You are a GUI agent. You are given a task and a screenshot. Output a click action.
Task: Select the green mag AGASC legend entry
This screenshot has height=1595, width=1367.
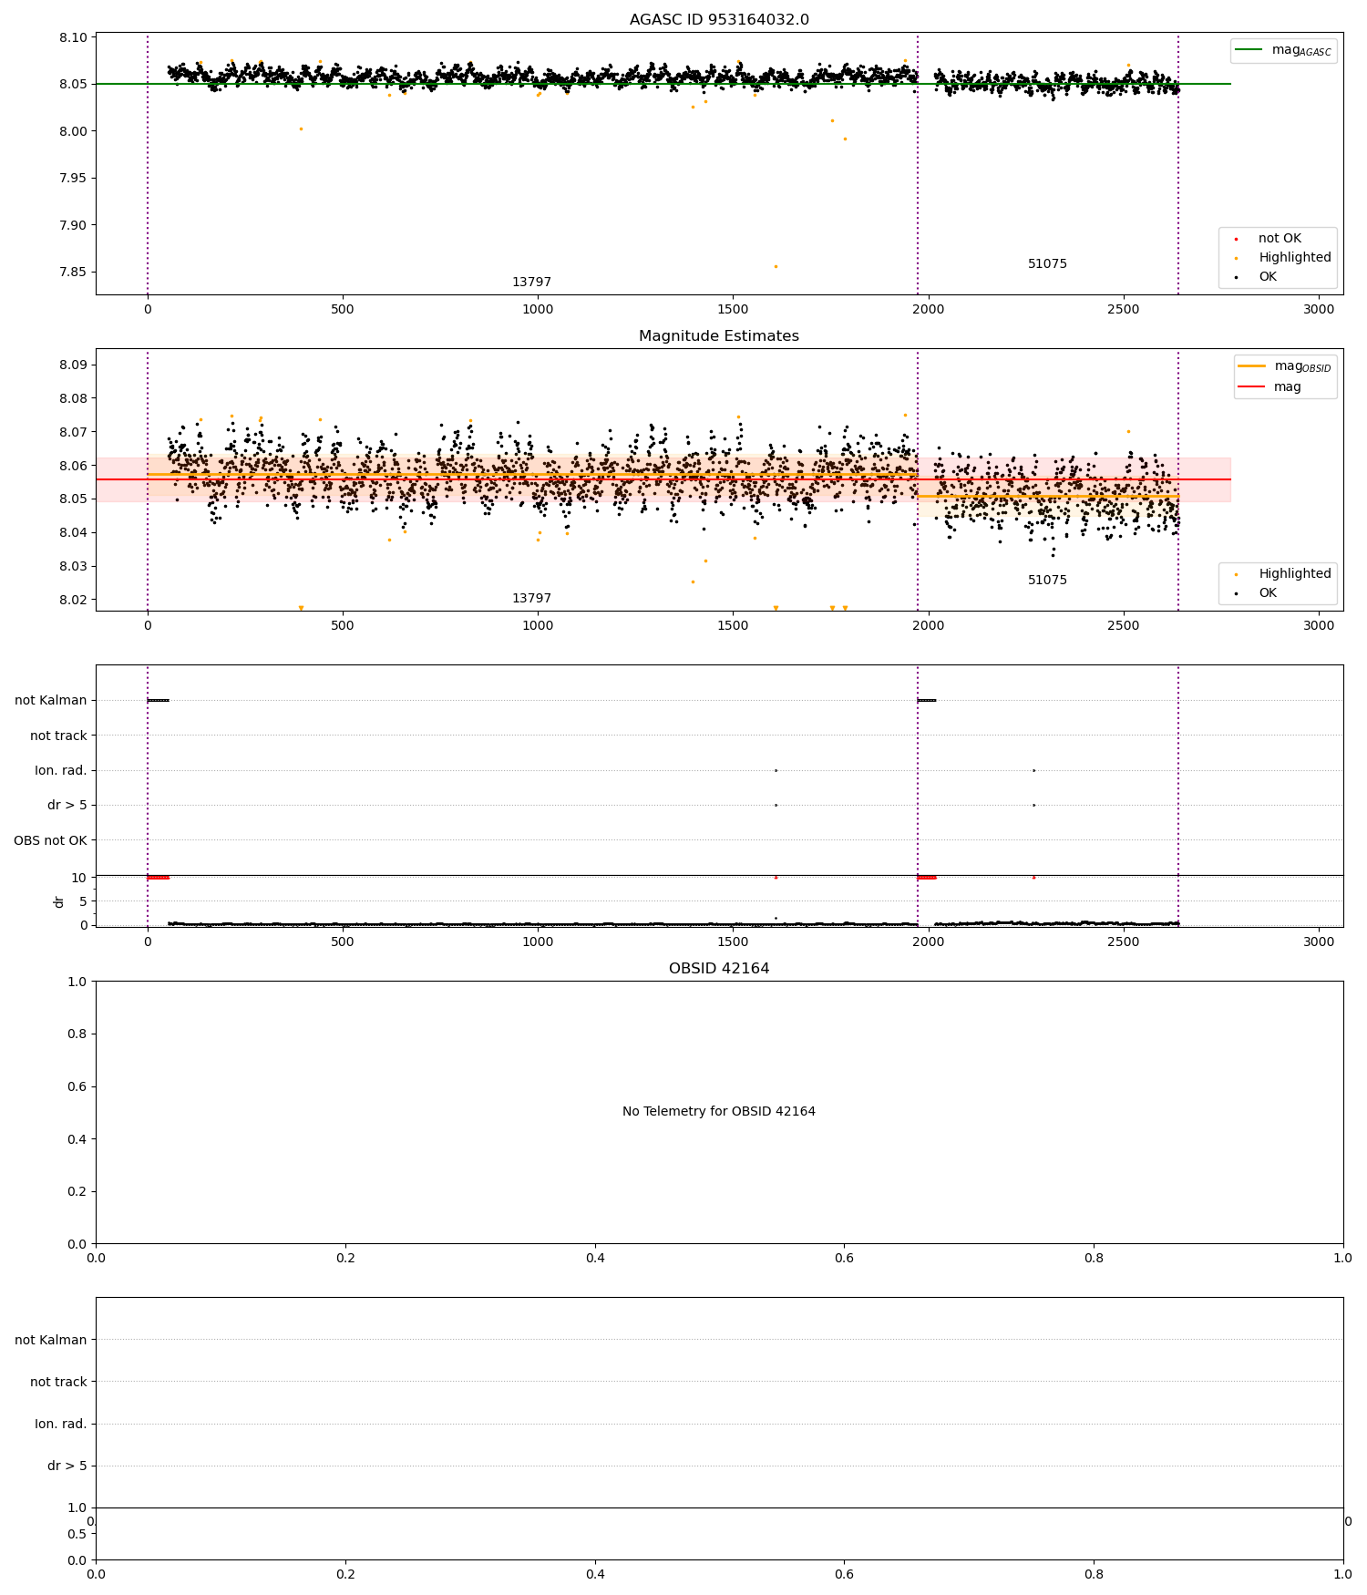1283,50
